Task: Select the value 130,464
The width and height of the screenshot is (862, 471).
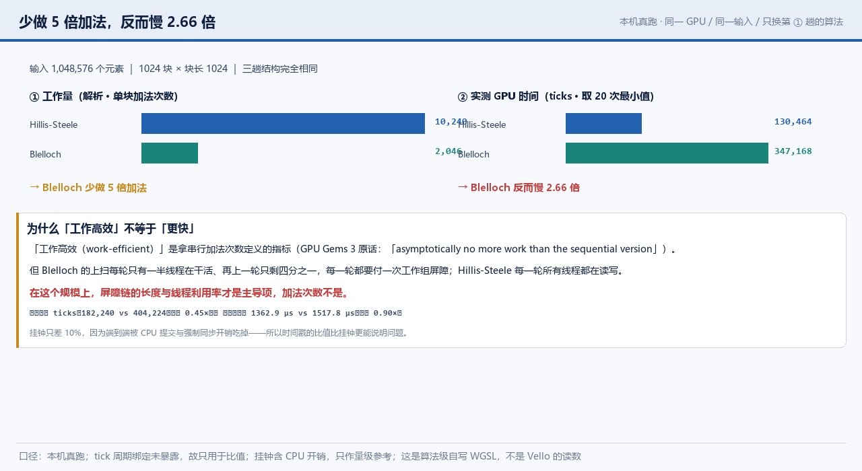Action: pos(793,122)
